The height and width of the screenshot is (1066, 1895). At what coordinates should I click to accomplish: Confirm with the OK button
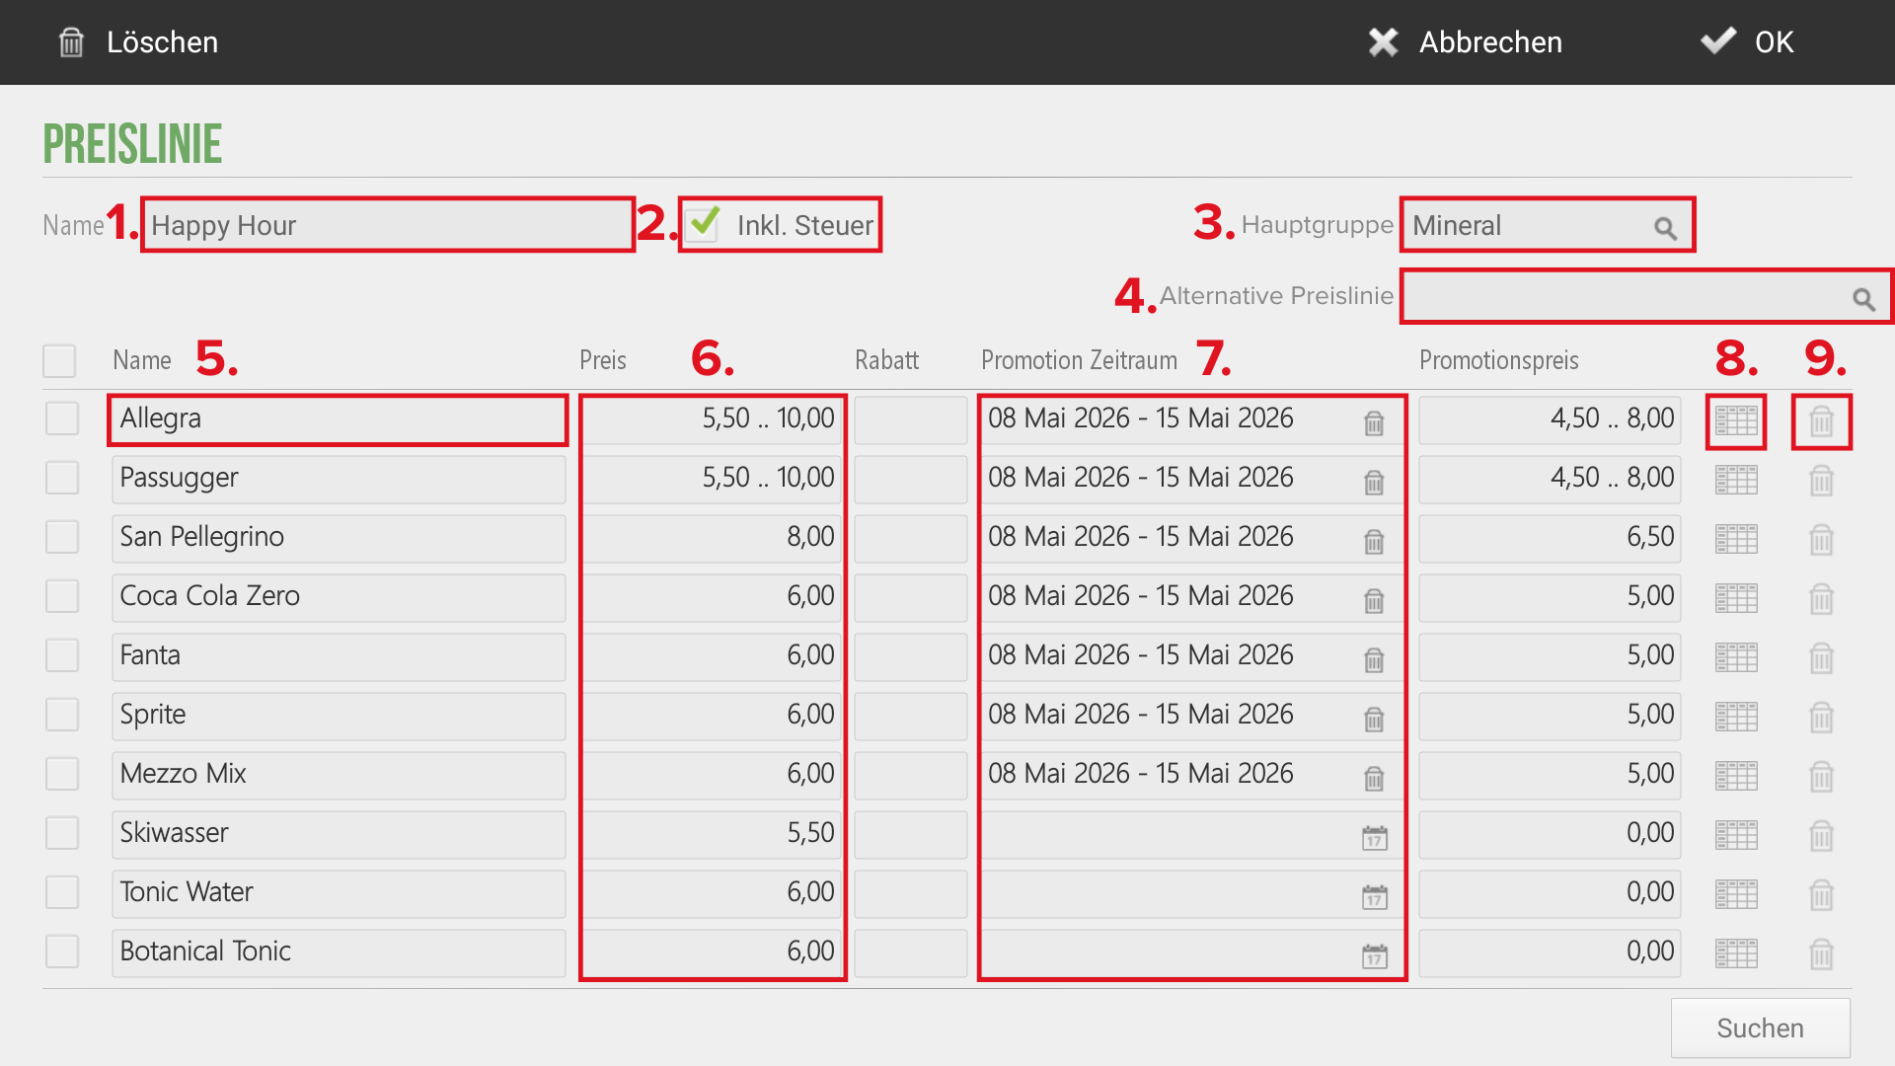[1747, 42]
